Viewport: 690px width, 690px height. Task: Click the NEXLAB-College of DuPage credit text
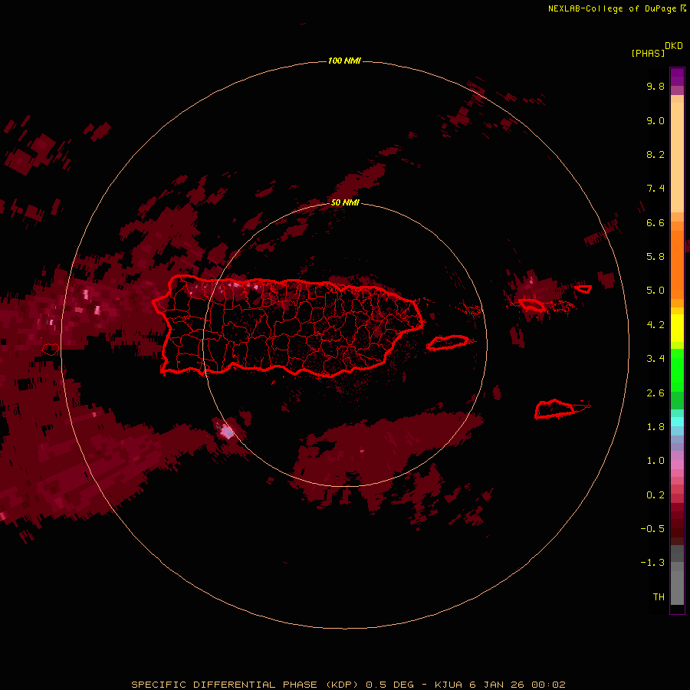[616, 8]
